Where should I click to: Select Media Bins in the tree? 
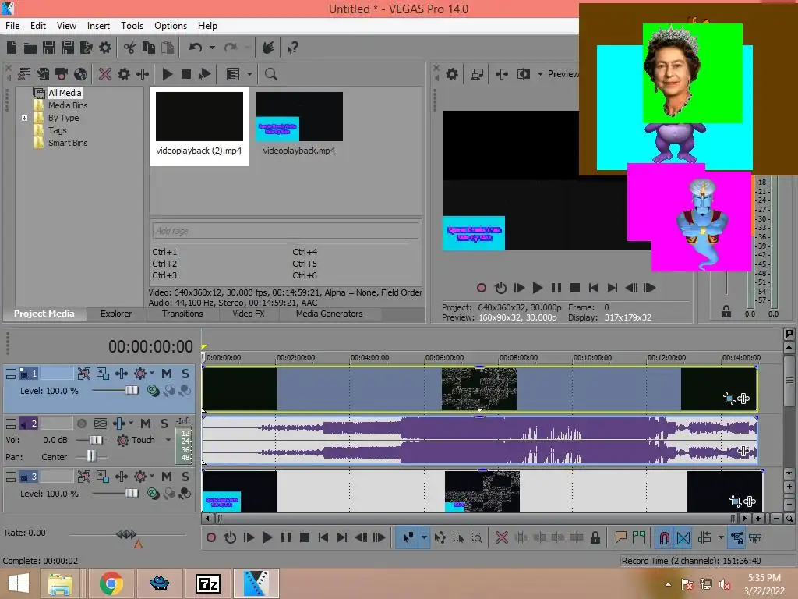pos(68,105)
